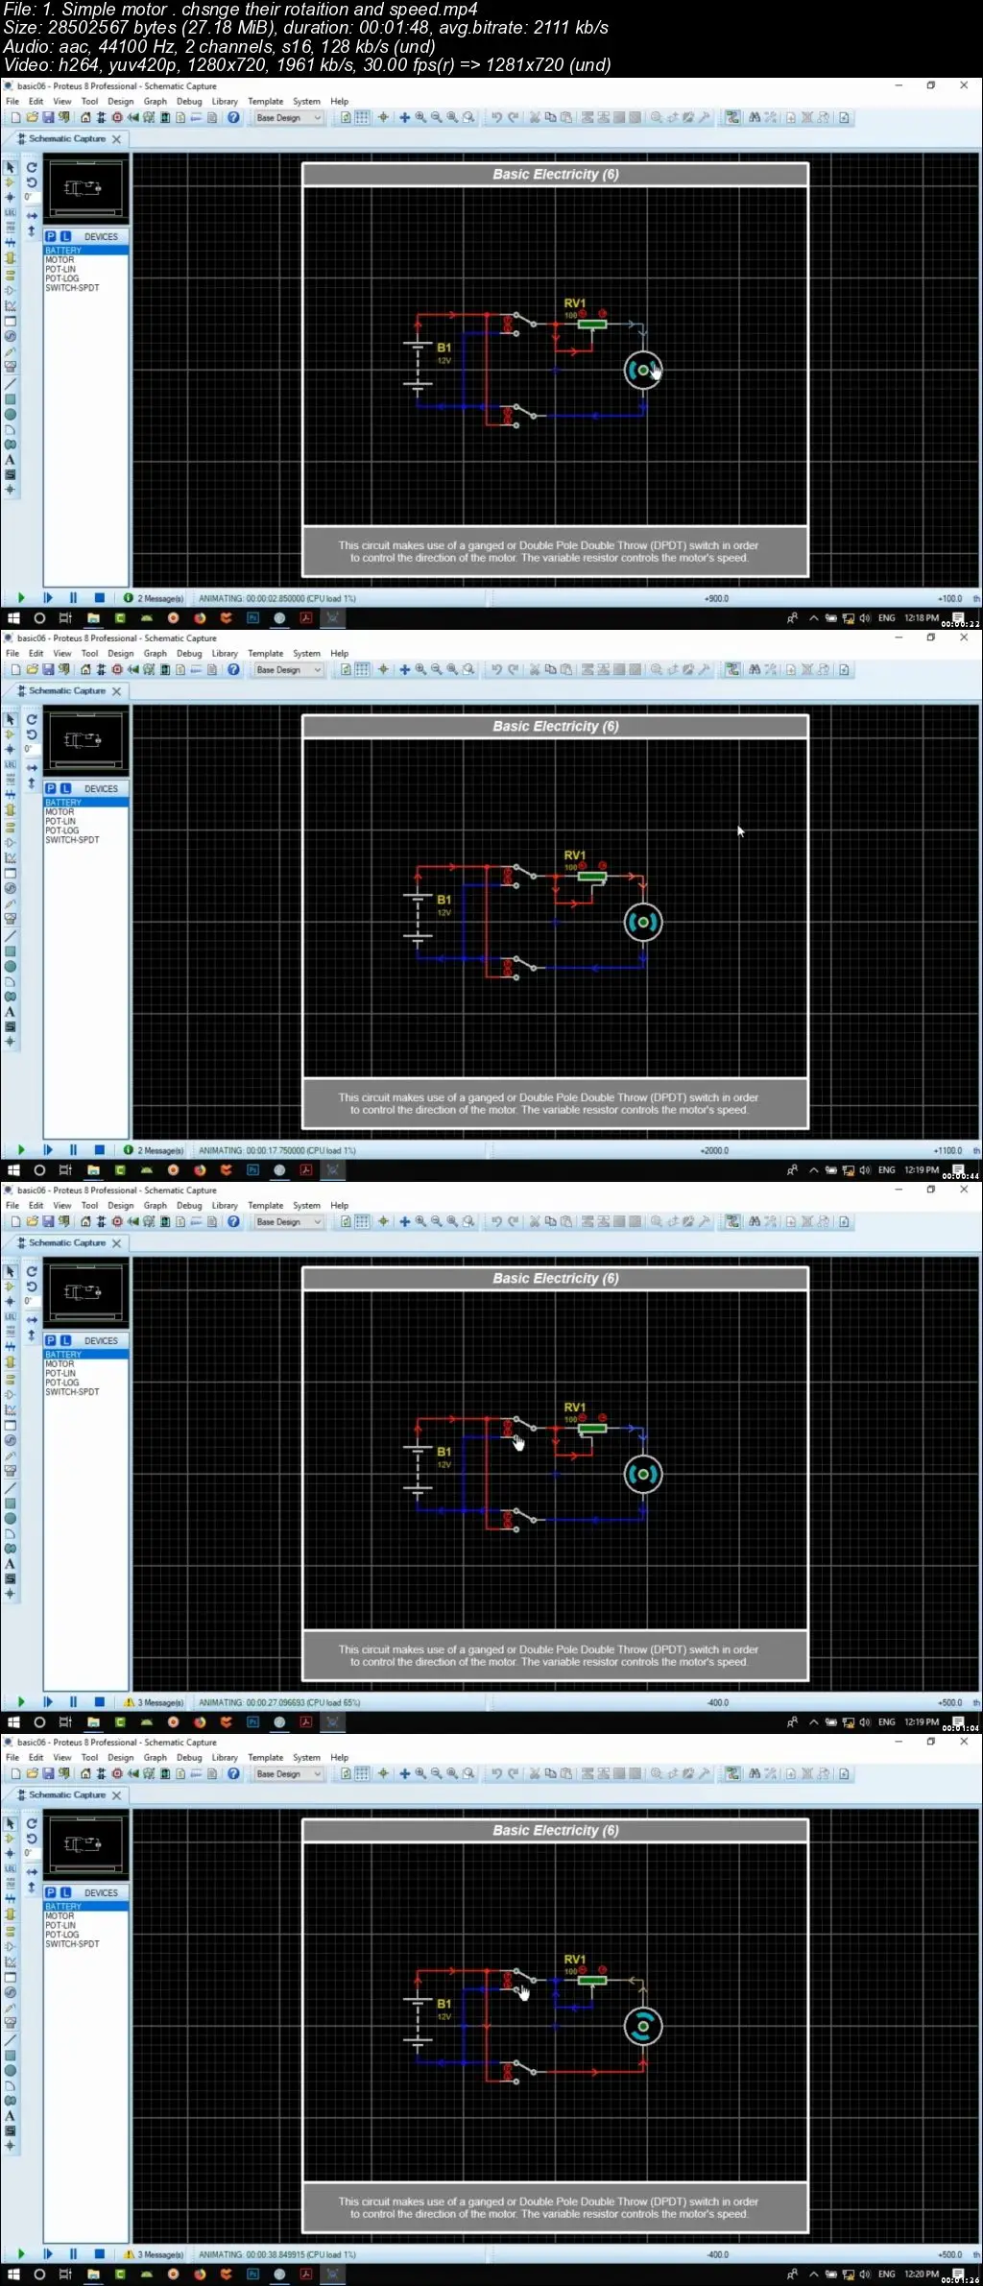
Task: Toggle the upper SPDT switch in first frame
Action: 522,324
